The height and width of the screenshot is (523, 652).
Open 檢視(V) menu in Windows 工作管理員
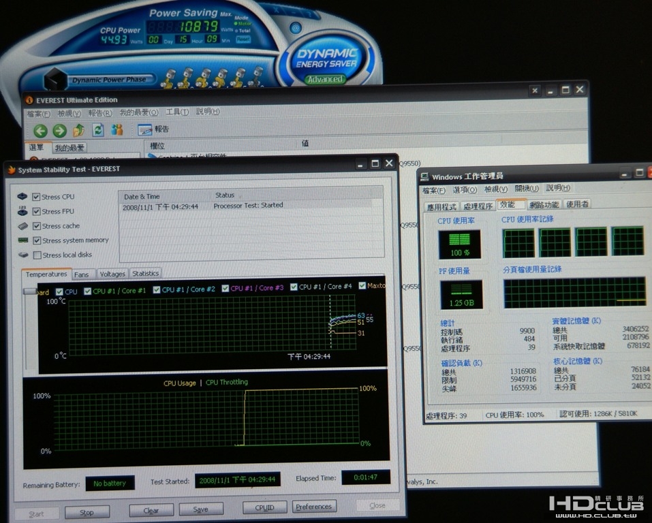(496, 189)
